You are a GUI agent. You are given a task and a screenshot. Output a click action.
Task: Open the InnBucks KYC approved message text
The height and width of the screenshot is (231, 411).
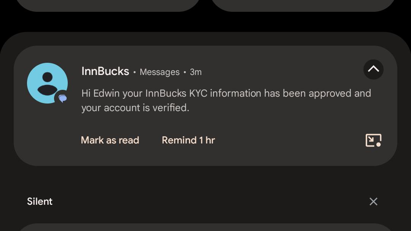tap(226, 100)
